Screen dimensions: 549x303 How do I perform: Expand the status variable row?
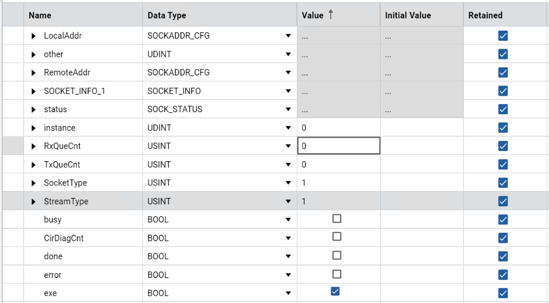(34, 110)
